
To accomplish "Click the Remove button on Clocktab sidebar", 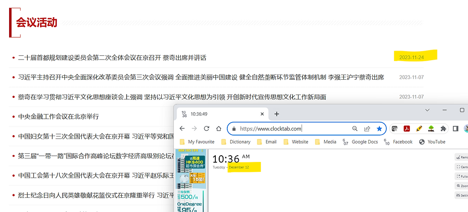I will pos(461,157).
